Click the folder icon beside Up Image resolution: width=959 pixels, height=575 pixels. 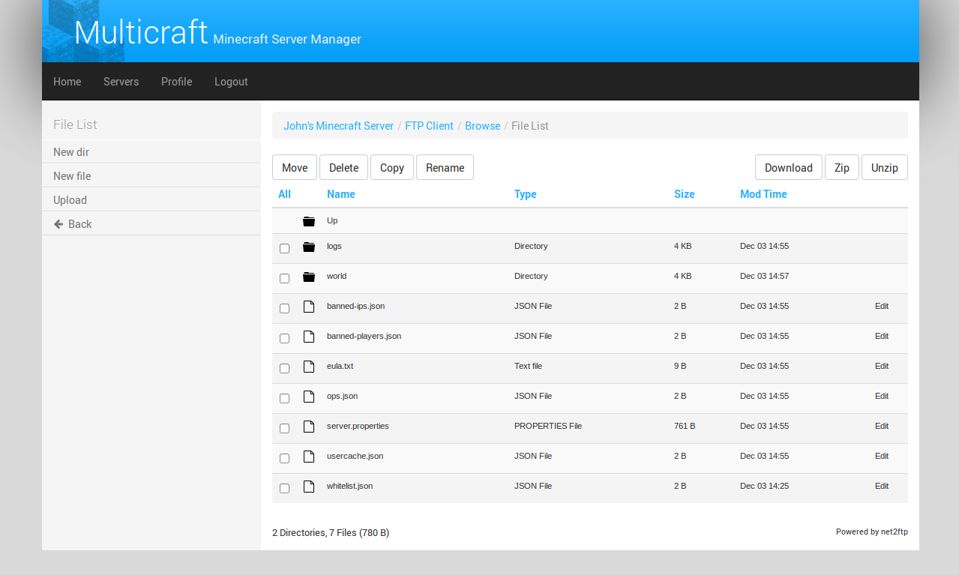click(x=309, y=221)
